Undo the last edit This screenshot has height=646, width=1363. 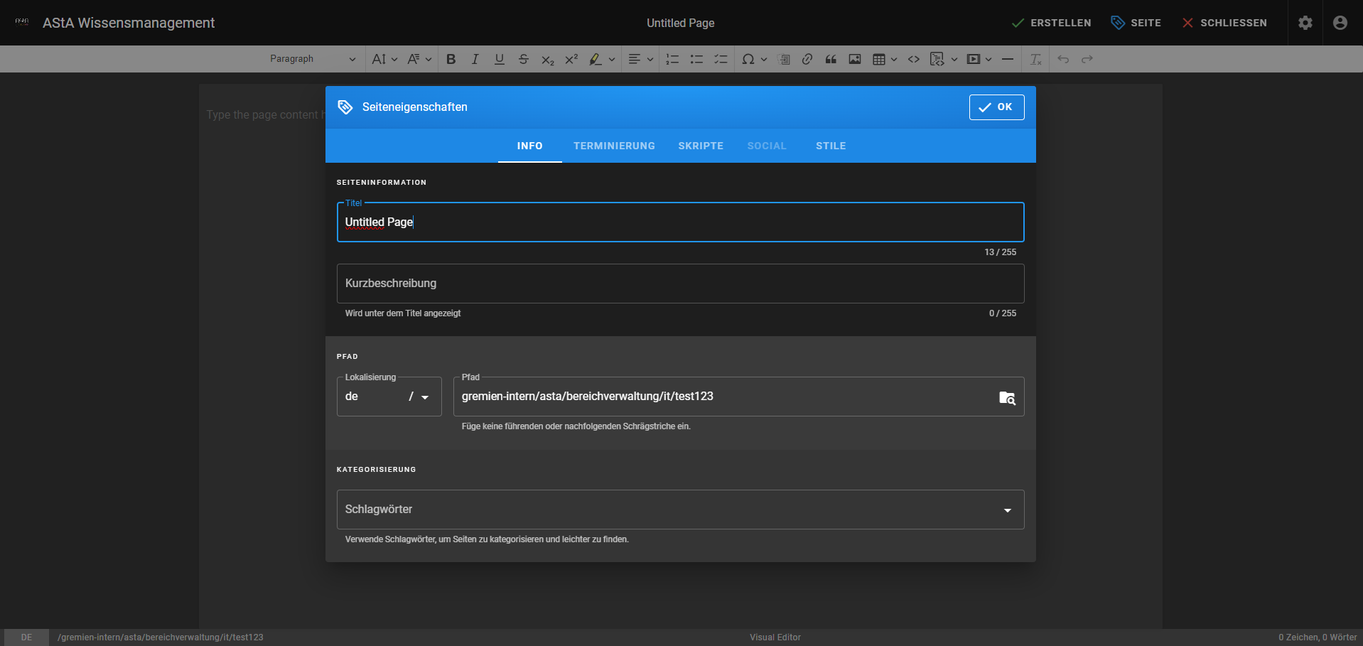tap(1063, 59)
